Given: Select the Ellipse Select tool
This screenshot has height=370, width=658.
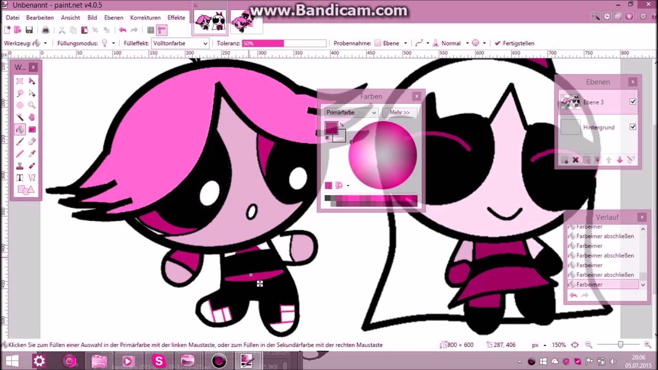Looking at the screenshot, I should 20,105.
